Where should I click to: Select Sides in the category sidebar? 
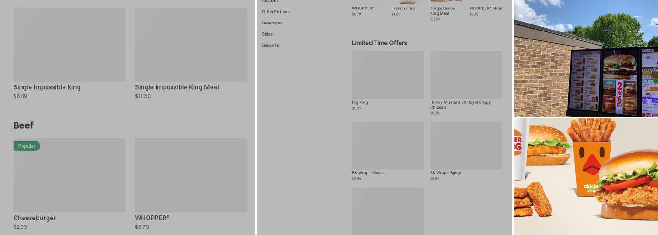click(267, 34)
